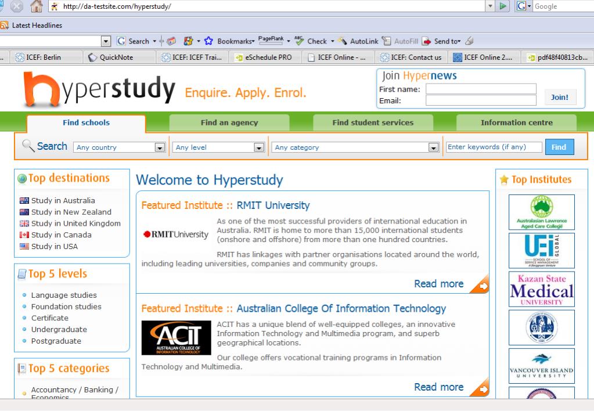Click the spell Check icon
Image resolution: width=594 pixels, height=411 pixels.
(299, 41)
